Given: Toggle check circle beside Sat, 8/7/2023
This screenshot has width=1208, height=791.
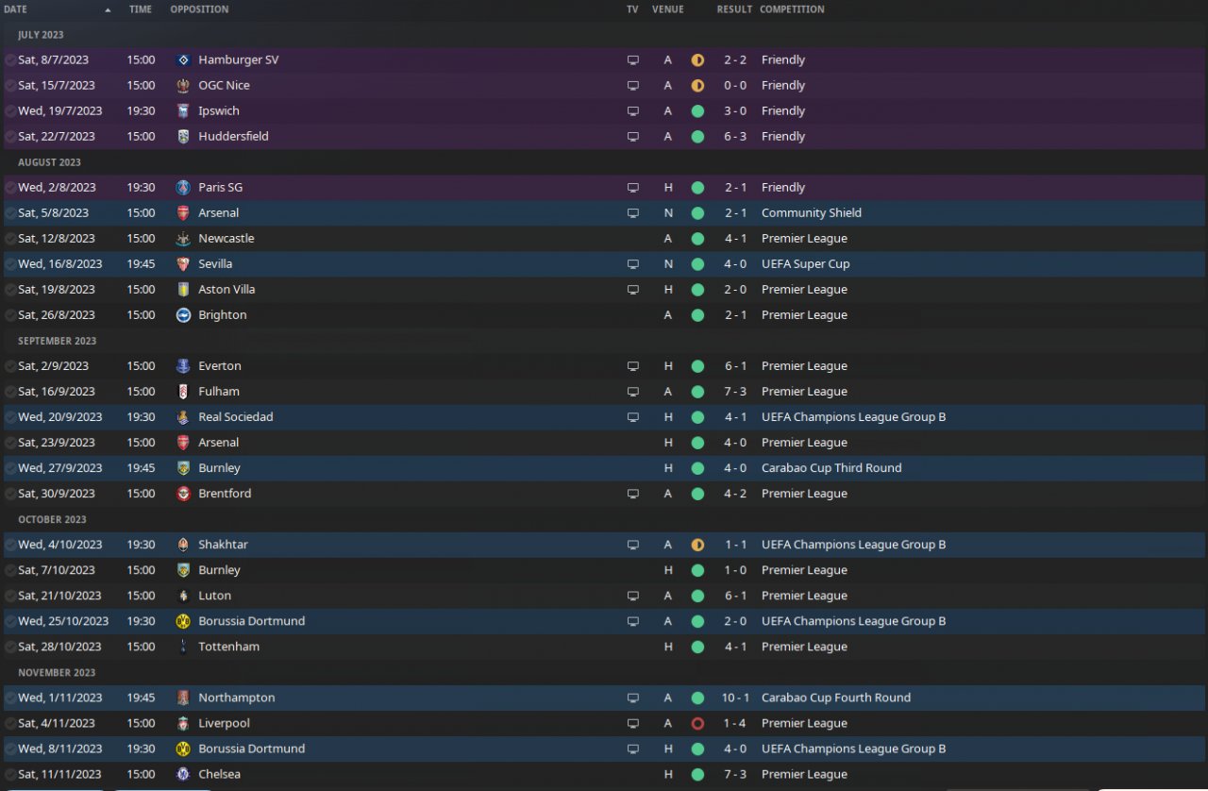Looking at the screenshot, I should pyautogui.click(x=9, y=59).
